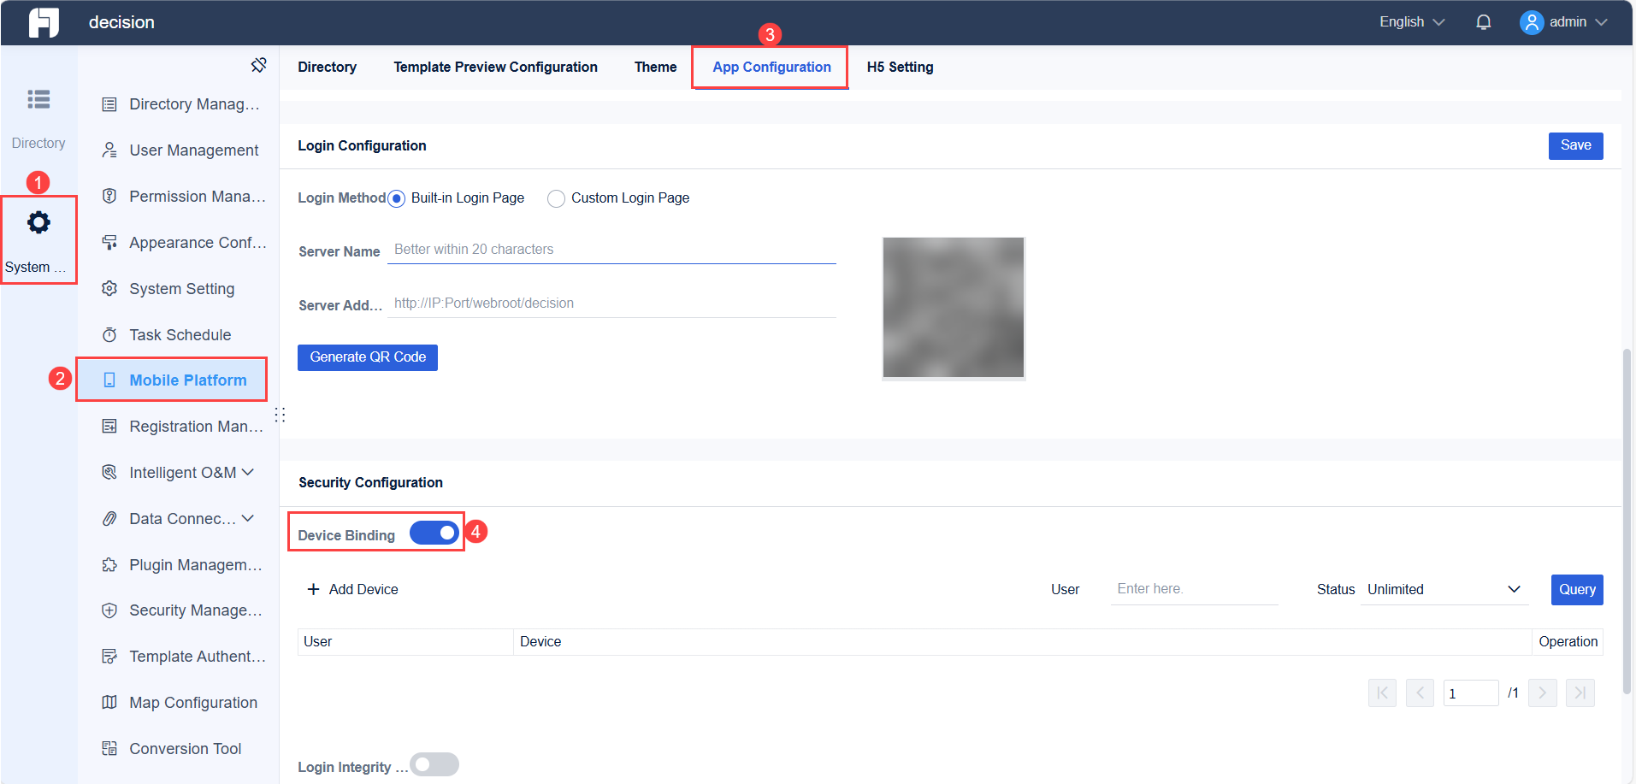
Task: Focus the Server Address input field
Action: [611, 304]
